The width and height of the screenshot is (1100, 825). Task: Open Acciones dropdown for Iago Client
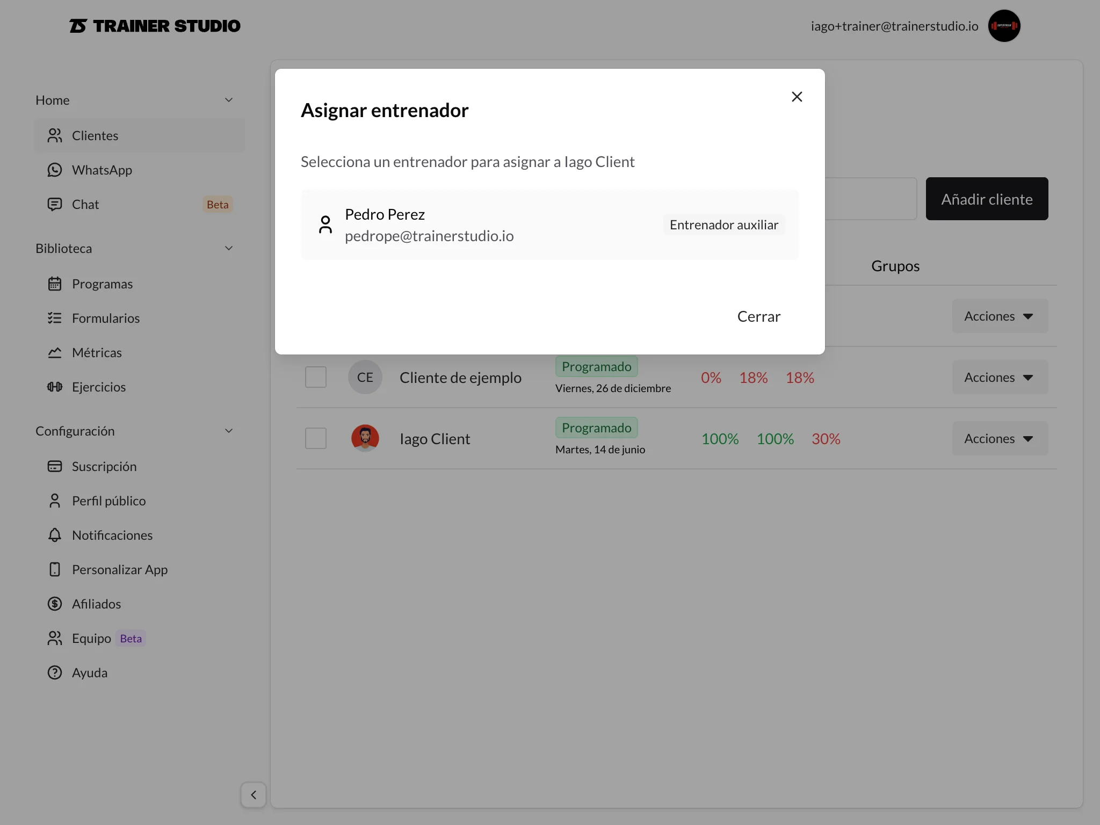tap(1000, 438)
